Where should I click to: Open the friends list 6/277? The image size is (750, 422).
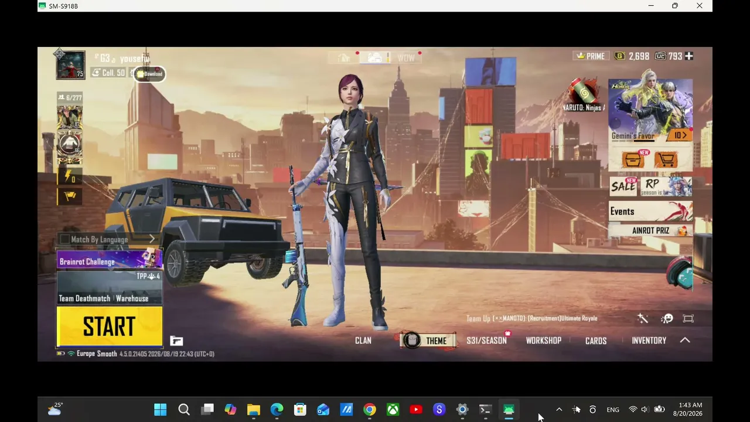[70, 97]
